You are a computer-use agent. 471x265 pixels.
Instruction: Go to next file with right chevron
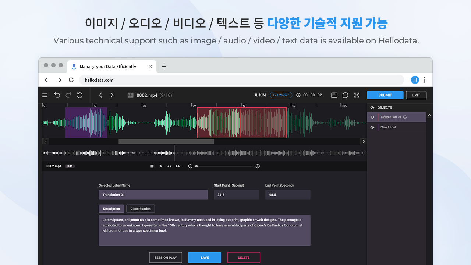(112, 95)
